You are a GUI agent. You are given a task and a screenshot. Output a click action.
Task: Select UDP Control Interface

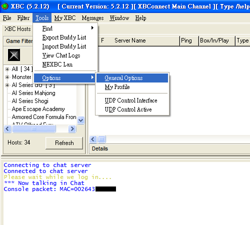[x=132, y=100]
